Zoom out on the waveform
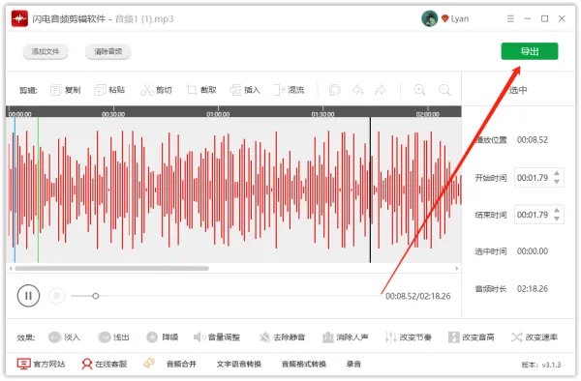Viewport: 581px width, 381px height. click(x=444, y=90)
